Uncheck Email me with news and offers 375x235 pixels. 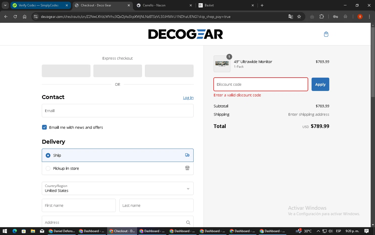pos(44,127)
